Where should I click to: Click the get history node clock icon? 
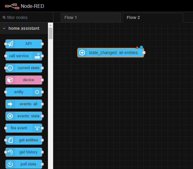[x=10, y=152]
